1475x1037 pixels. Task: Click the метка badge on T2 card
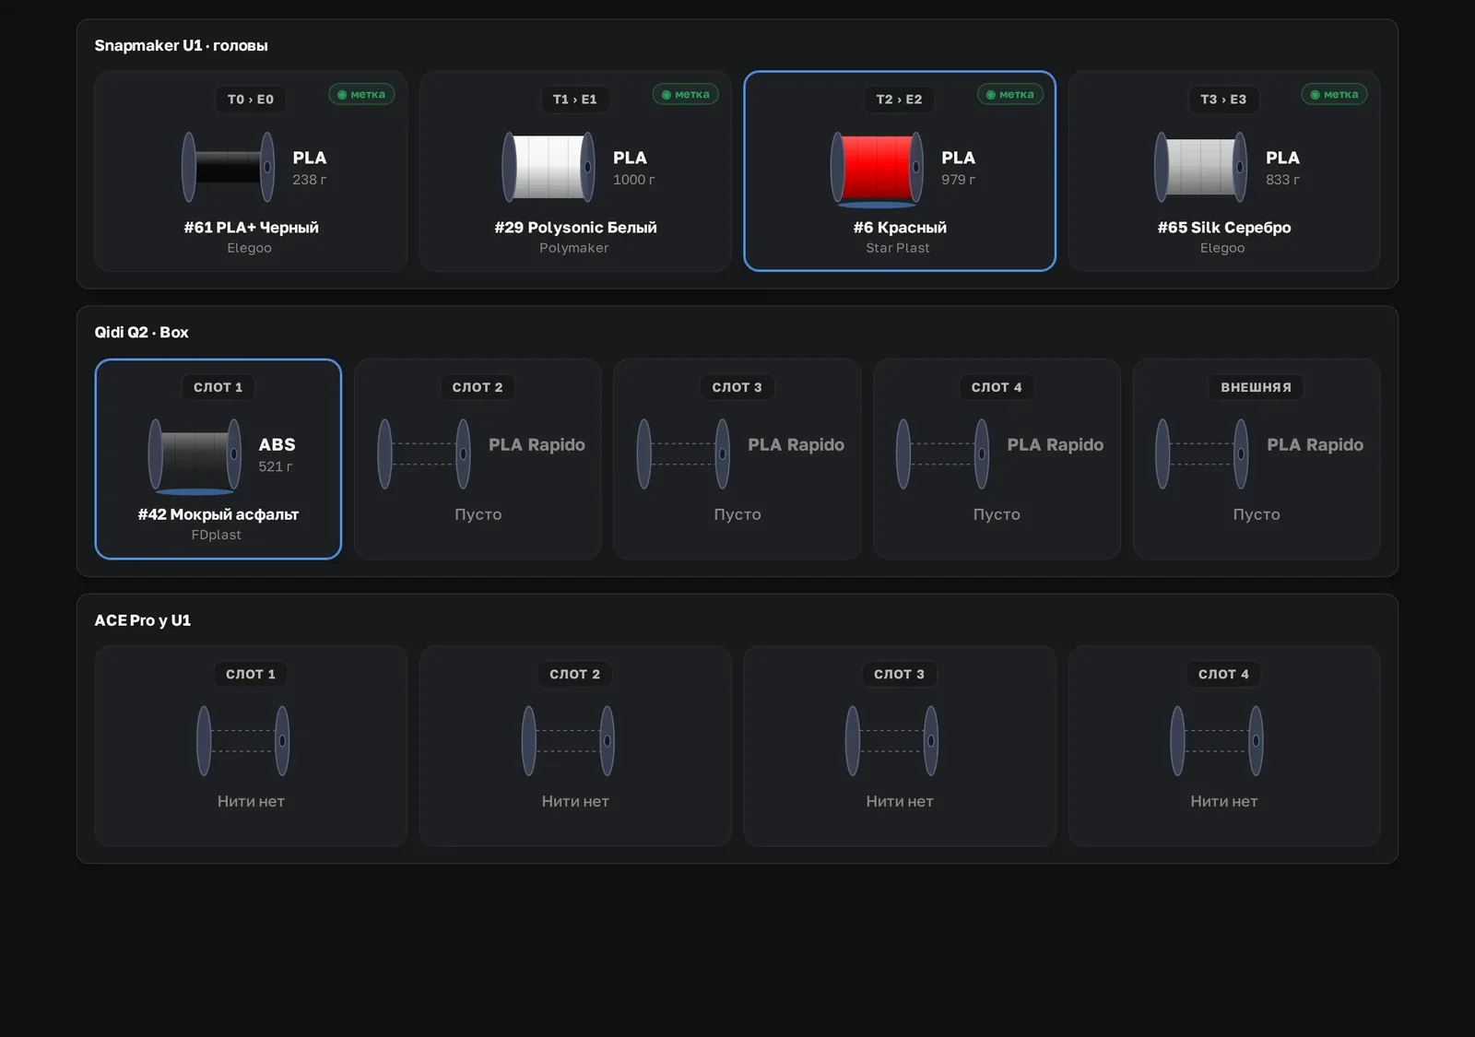[1010, 94]
